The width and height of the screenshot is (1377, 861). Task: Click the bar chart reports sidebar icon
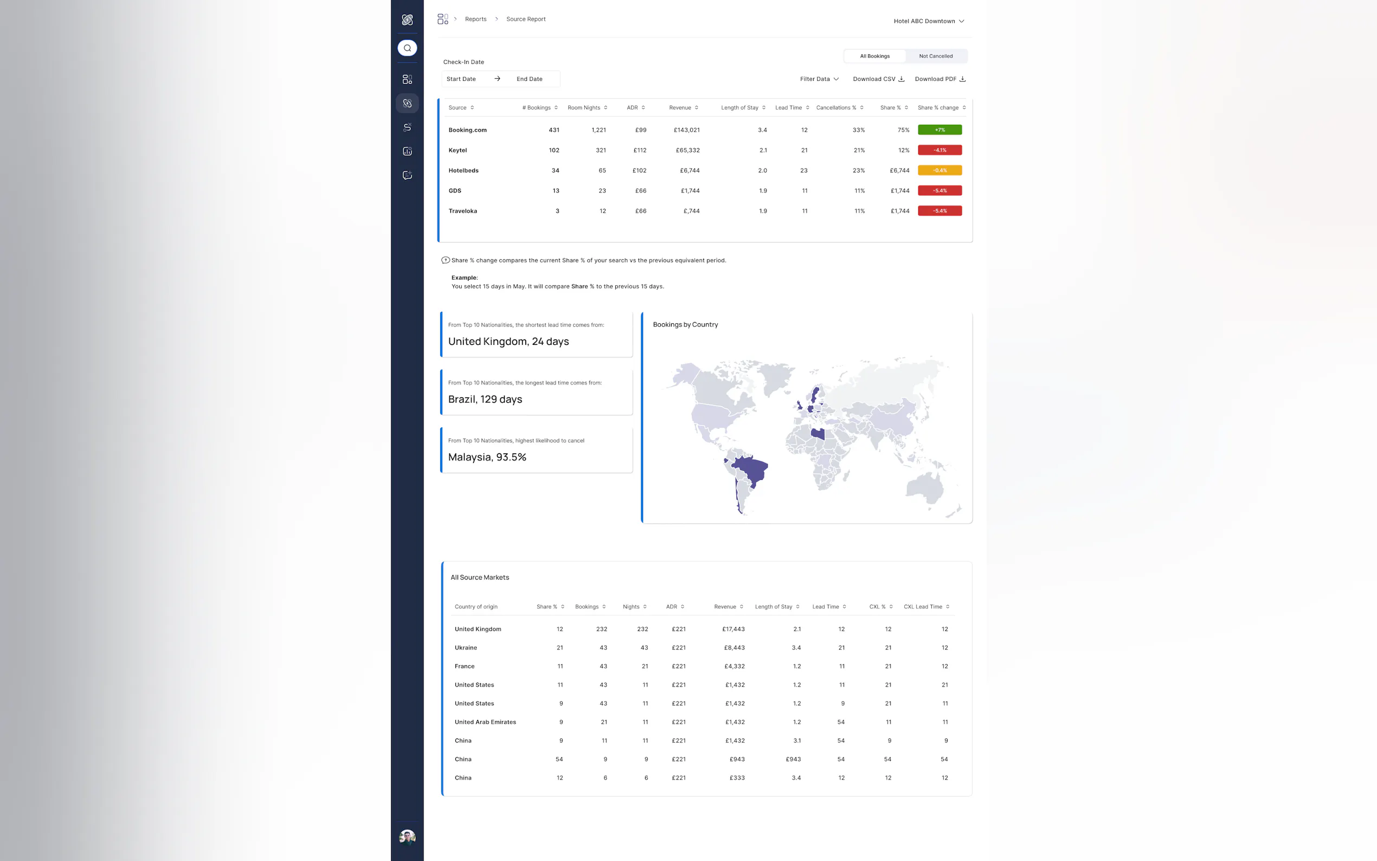[x=407, y=151]
